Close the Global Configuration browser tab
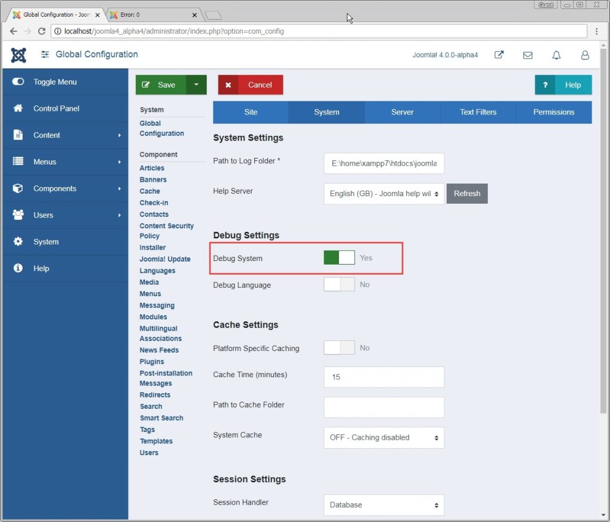This screenshot has height=522, width=610. pos(98,15)
